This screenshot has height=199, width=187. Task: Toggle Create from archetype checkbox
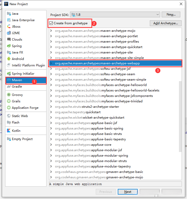[x=51, y=23]
